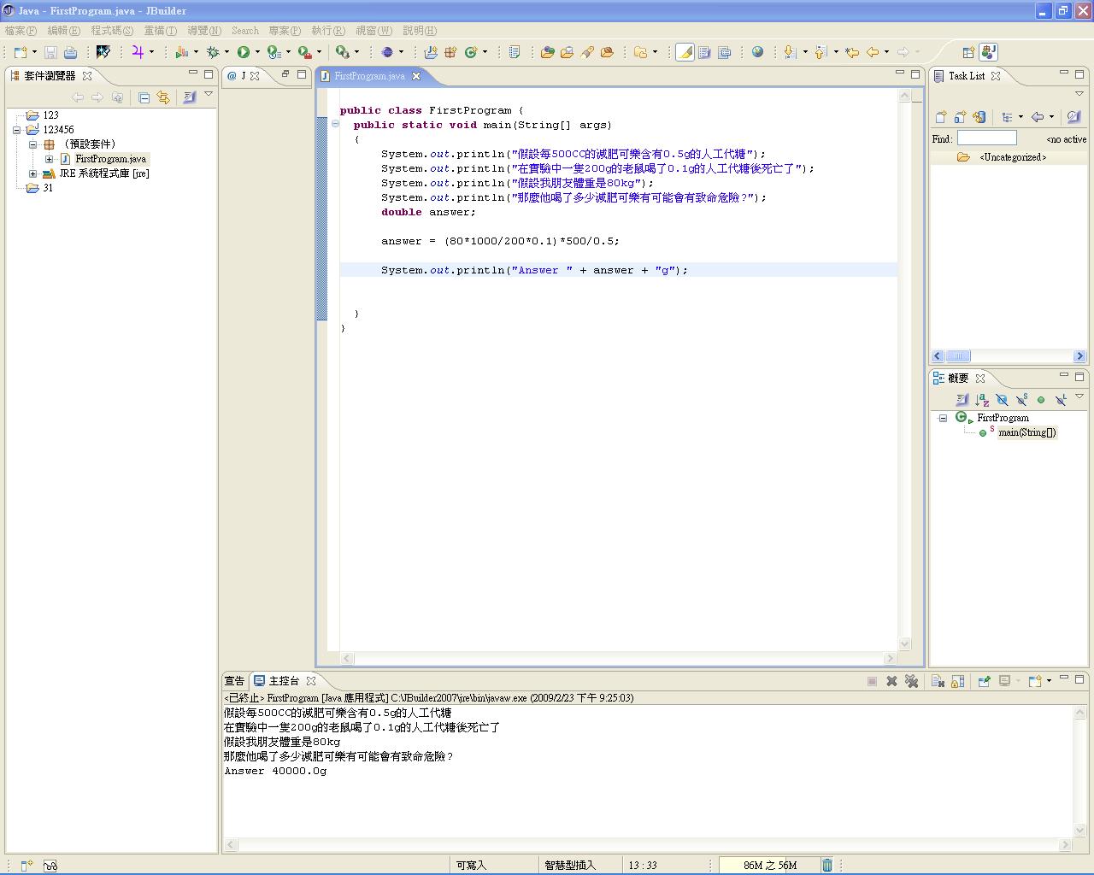Toggle scroll lock in console
This screenshot has height=875, width=1094.
coord(958,681)
